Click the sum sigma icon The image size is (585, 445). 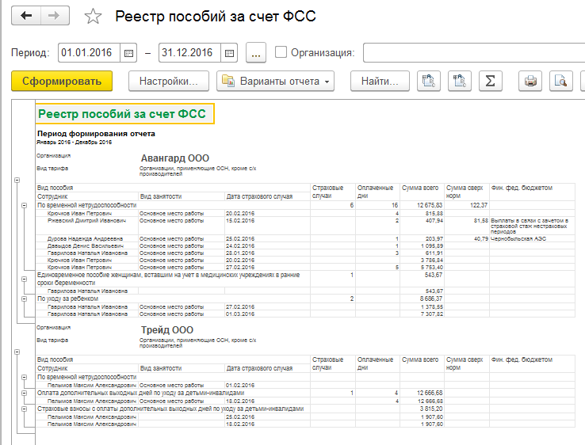(x=490, y=81)
